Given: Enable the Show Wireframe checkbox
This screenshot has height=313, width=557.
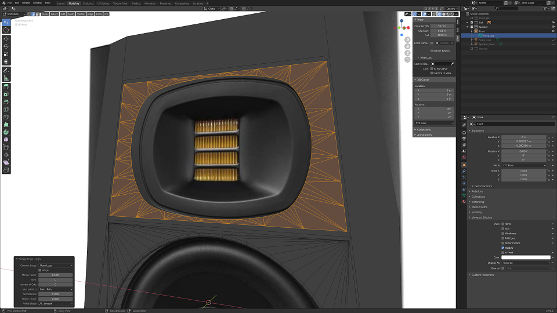Looking at the screenshot, I should [x=502, y=234].
